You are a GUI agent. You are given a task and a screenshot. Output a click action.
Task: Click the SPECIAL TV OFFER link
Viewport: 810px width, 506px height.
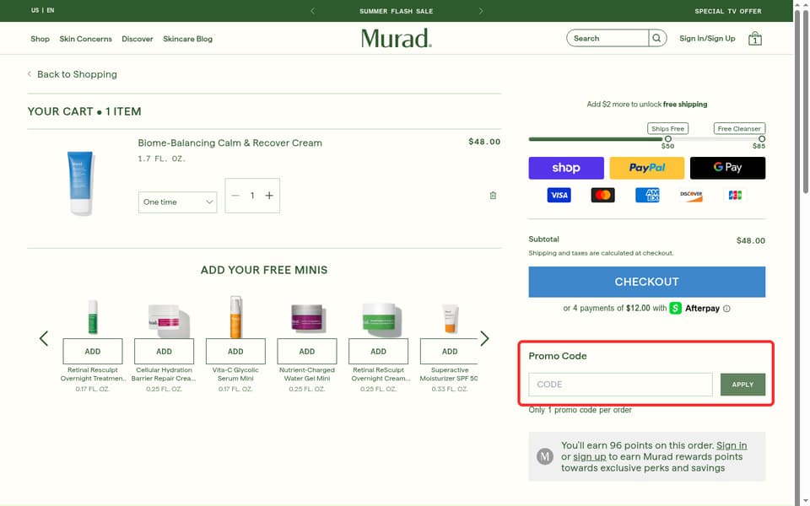click(728, 11)
